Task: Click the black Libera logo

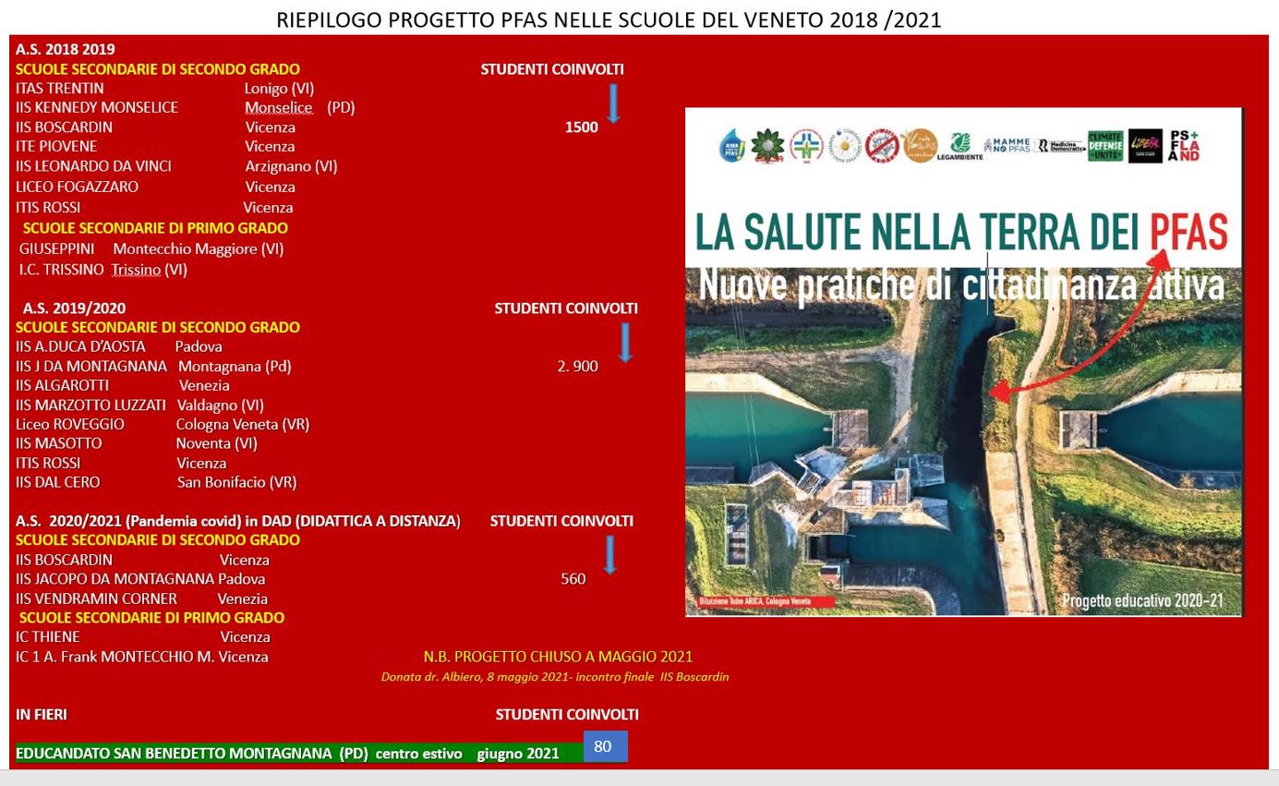Action: tap(1145, 146)
